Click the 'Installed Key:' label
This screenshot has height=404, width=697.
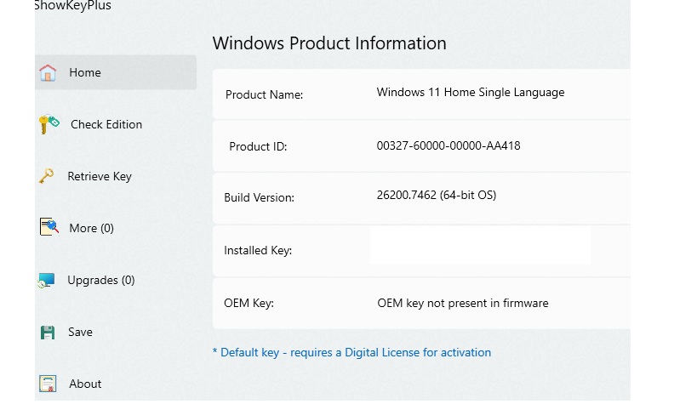pyautogui.click(x=258, y=251)
